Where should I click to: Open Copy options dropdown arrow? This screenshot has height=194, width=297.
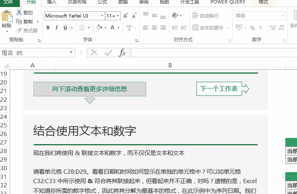[37, 21]
